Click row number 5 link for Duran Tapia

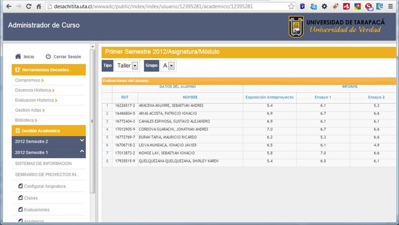[x=107, y=137]
